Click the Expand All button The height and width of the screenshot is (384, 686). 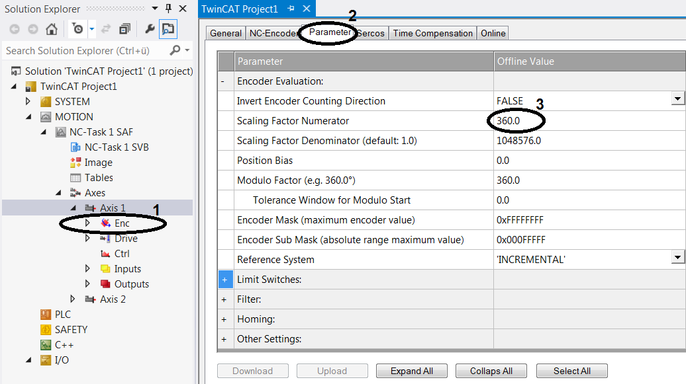(x=412, y=371)
